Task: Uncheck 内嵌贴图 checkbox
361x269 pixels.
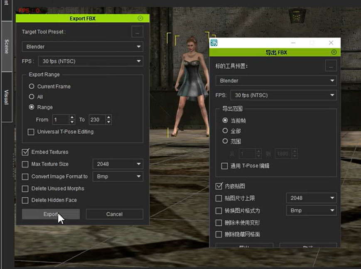Action: click(x=219, y=186)
